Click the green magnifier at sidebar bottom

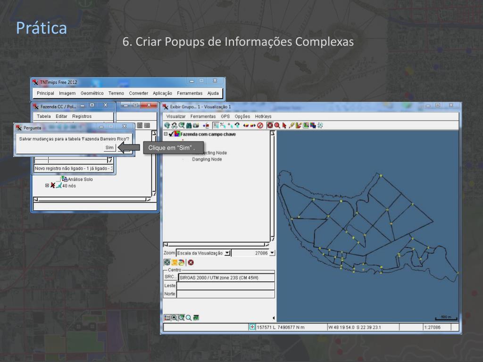pyautogui.click(x=182, y=318)
